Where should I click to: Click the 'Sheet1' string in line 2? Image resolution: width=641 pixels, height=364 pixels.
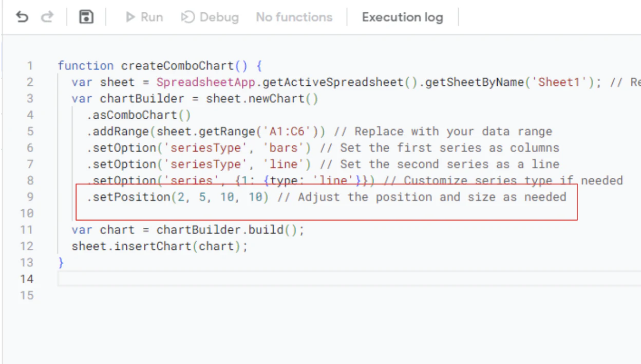[559, 82]
